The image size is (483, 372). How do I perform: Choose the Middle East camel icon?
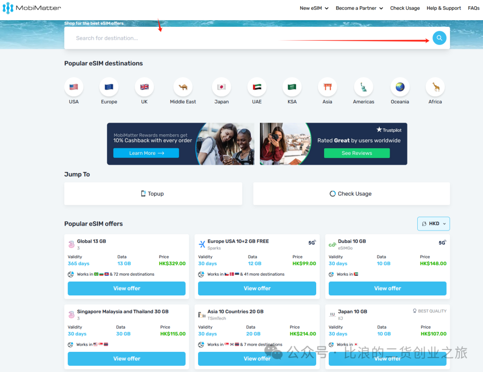tap(183, 87)
